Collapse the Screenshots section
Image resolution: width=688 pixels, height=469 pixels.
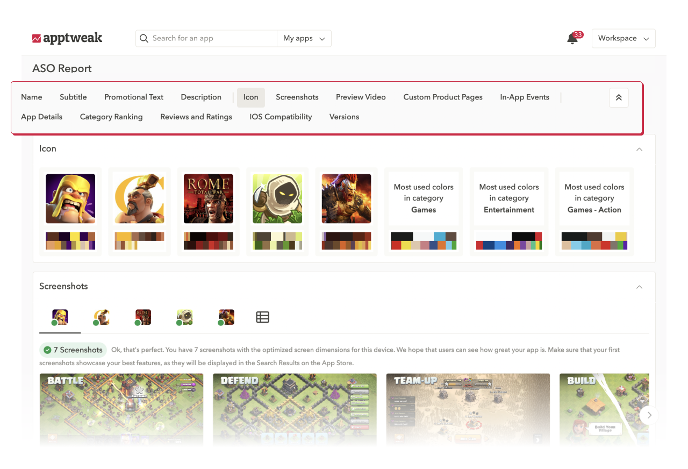click(640, 287)
